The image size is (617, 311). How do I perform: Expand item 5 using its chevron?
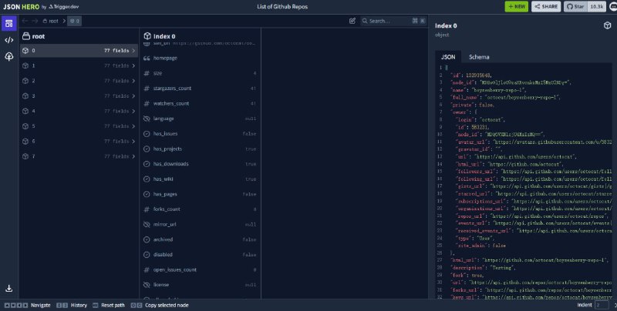133,125
